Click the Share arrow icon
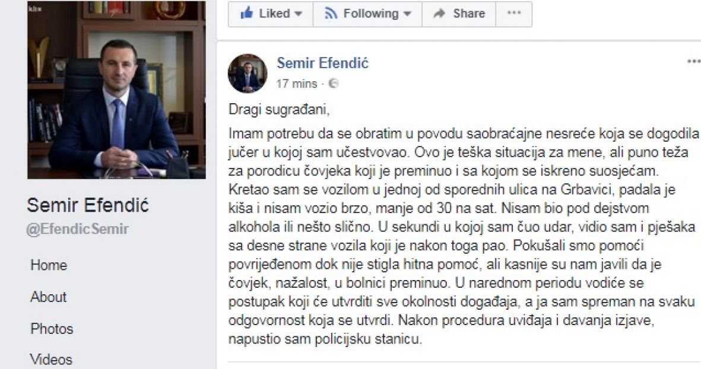701x369 pixels. [x=439, y=14]
